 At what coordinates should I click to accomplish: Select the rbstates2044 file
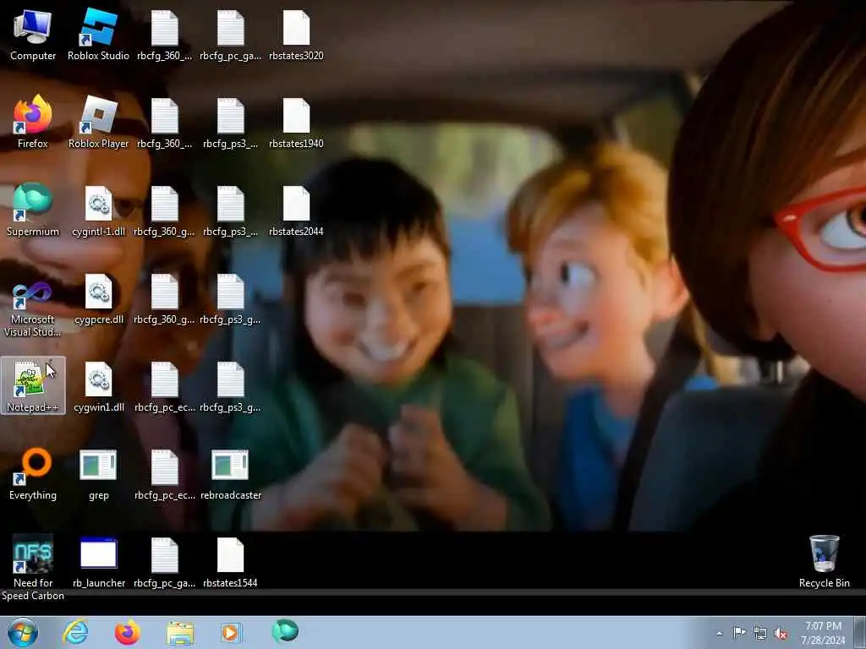(296, 211)
